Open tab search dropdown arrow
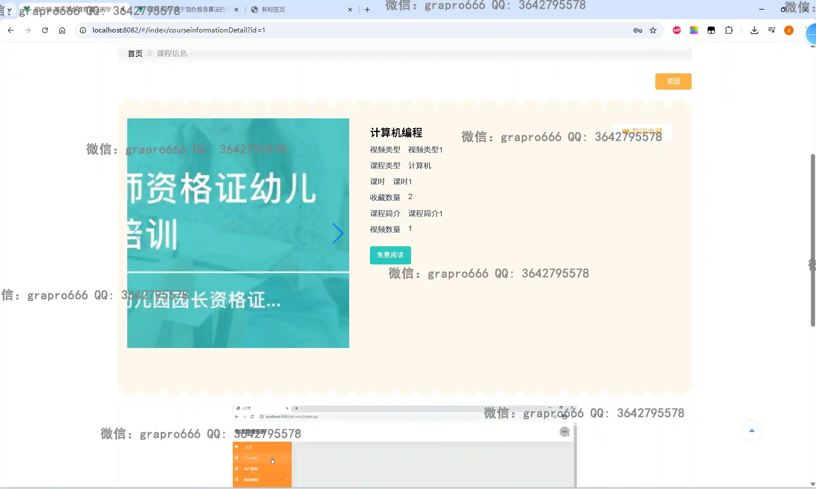The image size is (816, 489). tap(10, 10)
